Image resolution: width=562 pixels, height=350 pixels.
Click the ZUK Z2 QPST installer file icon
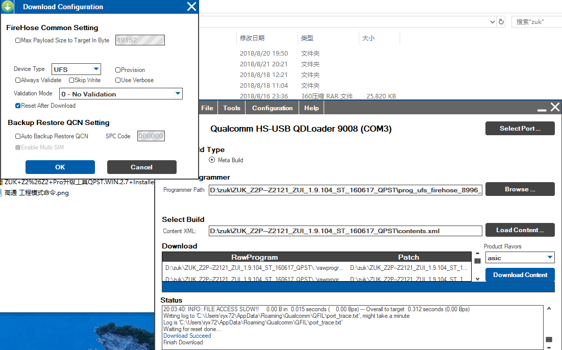[2, 182]
